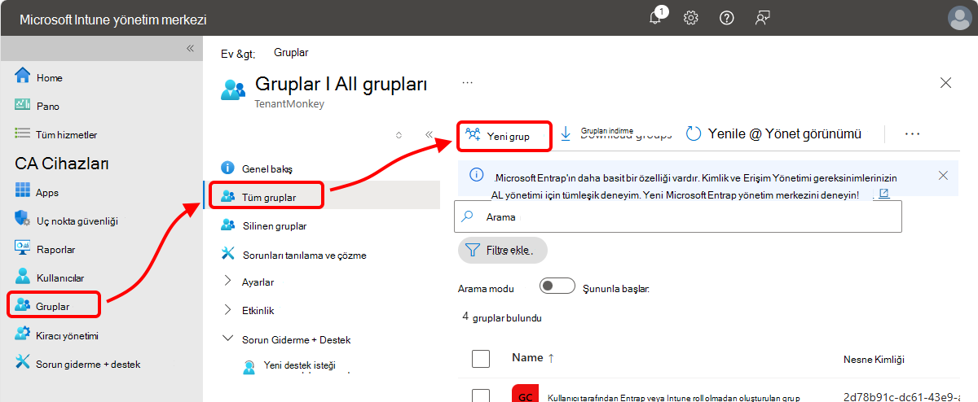Close the Gruplar blade with X
The width and height of the screenshot is (978, 402).
click(x=945, y=83)
